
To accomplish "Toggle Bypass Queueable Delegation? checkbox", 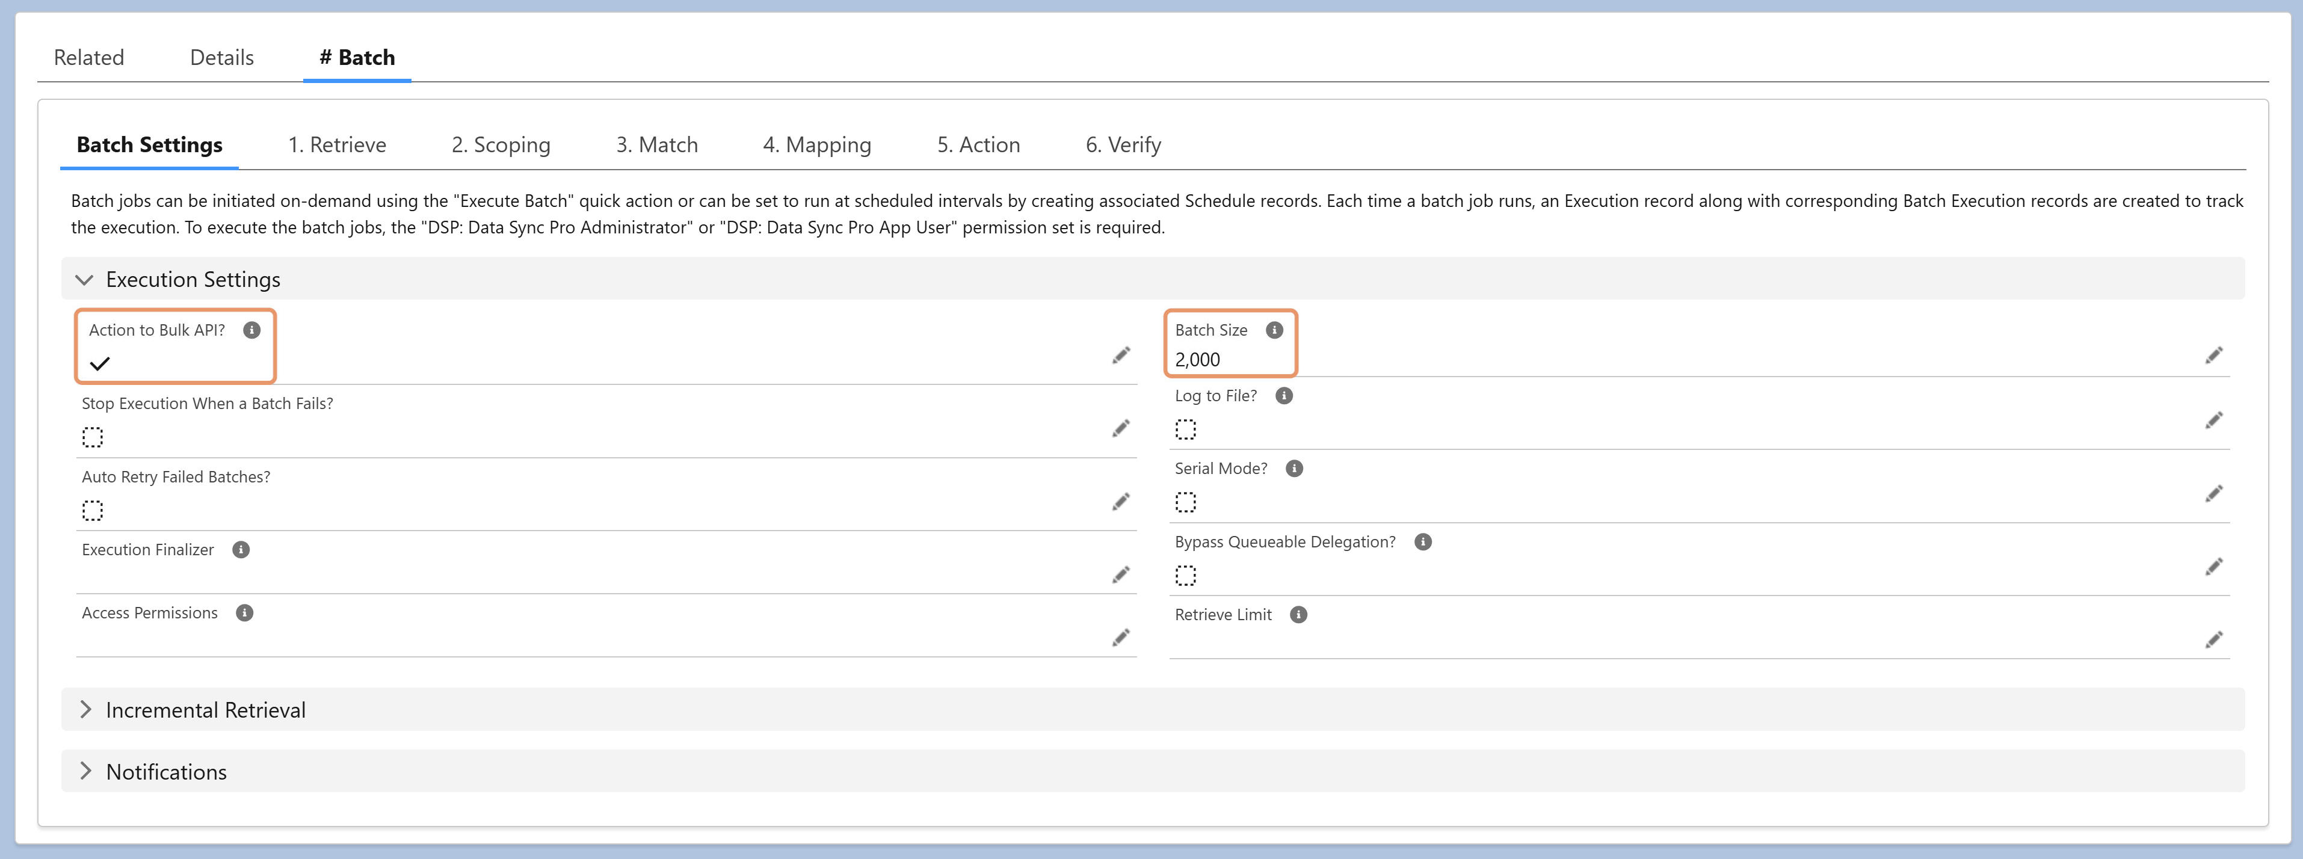I will 1185,576.
